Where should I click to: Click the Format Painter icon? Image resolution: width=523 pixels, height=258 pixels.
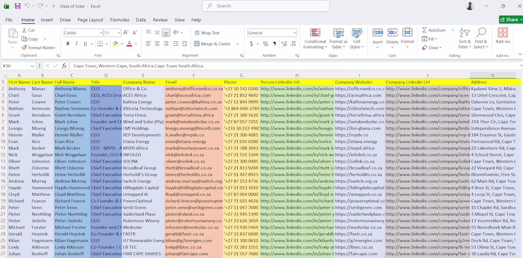(24, 47)
